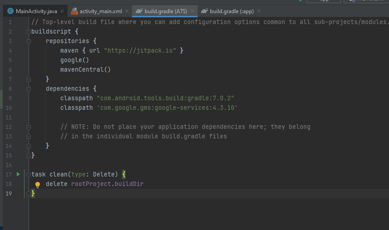Close the MainActivity.java tab

pyautogui.click(x=62, y=11)
